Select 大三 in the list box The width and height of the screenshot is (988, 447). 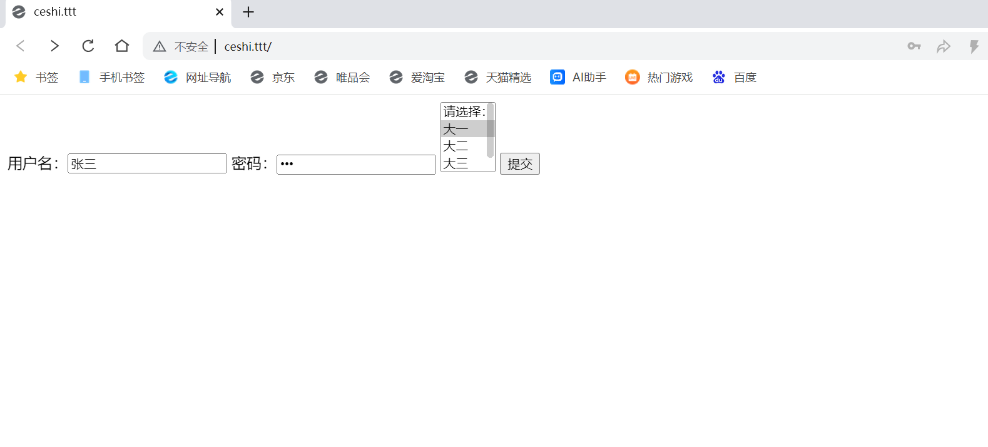(x=464, y=163)
